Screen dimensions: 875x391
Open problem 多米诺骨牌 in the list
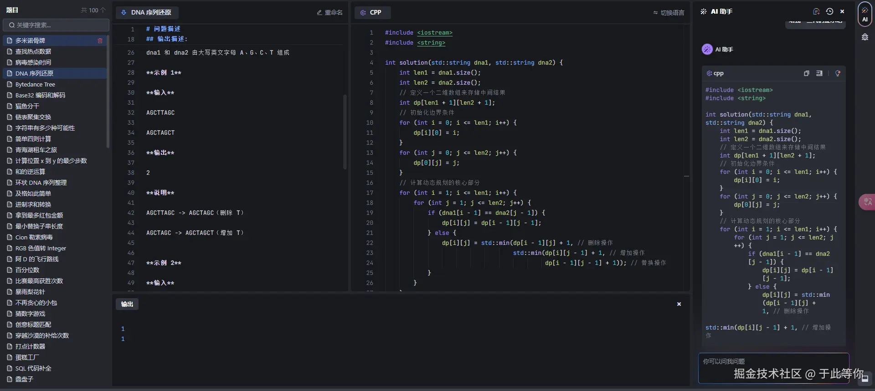[x=55, y=41]
